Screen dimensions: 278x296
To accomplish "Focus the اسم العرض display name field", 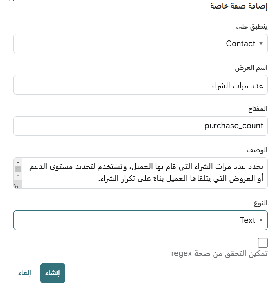I will point(140,85).
